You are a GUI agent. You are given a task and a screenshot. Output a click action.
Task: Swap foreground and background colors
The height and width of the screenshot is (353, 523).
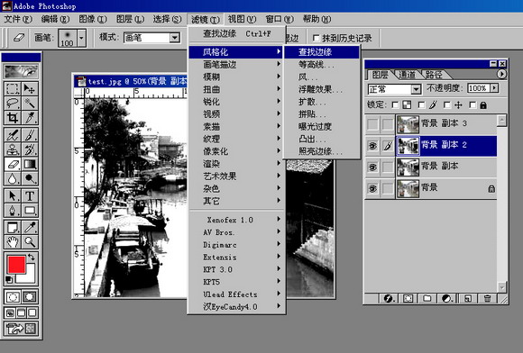pos(32,257)
